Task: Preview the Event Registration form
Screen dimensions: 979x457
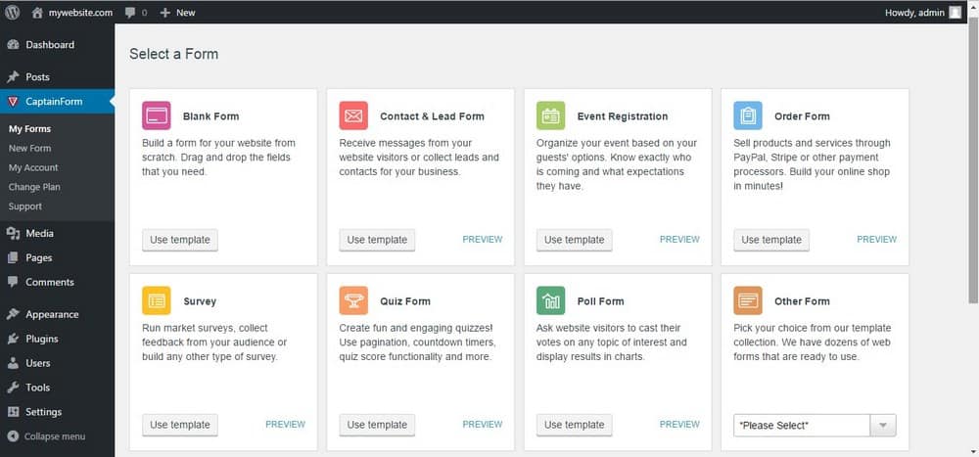Action: pos(680,239)
